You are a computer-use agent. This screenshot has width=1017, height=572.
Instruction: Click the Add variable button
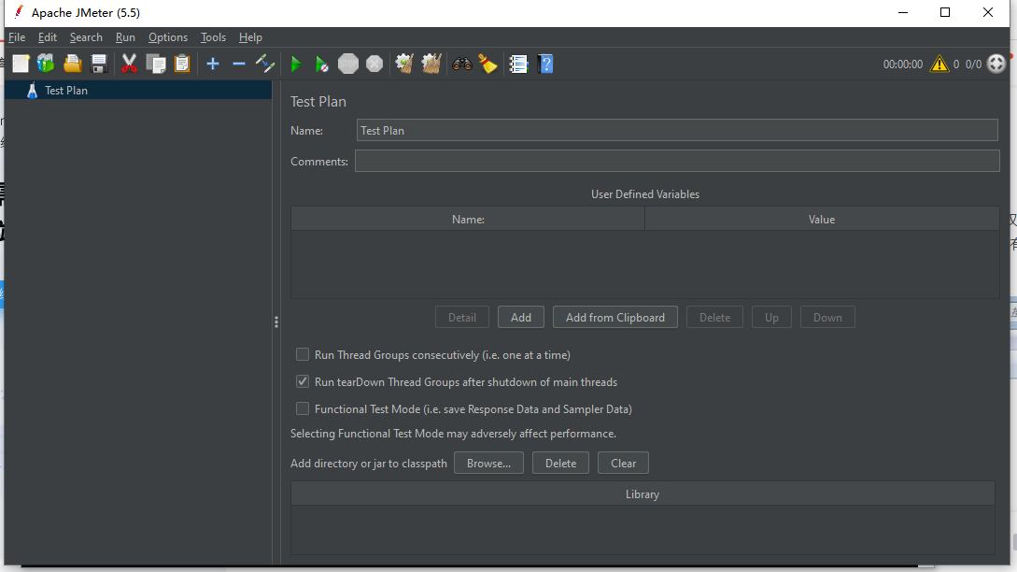[x=521, y=318]
